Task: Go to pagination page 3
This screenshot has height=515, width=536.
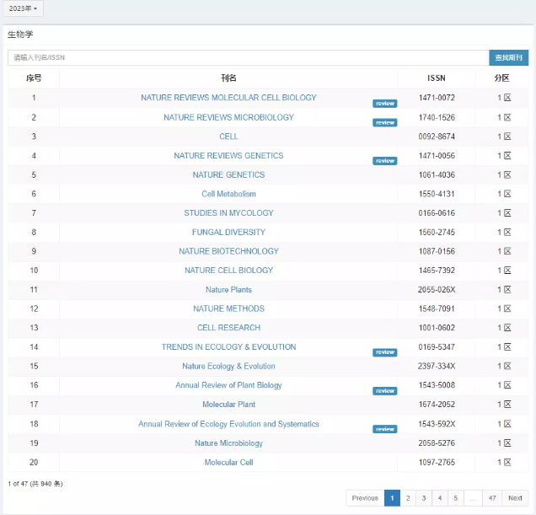Action: coord(424,498)
